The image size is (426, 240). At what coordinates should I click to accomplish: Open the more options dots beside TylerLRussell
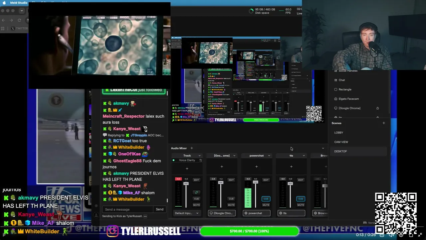[x=145, y=216]
